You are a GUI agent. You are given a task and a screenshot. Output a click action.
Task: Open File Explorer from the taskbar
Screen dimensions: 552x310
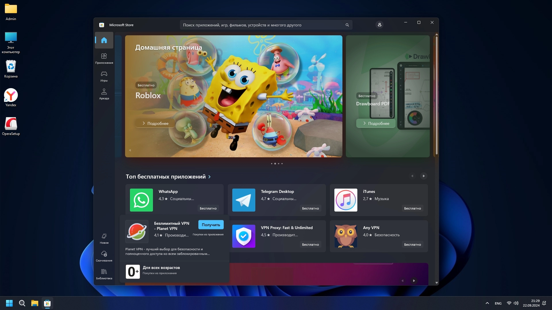(x=35, y=303)
